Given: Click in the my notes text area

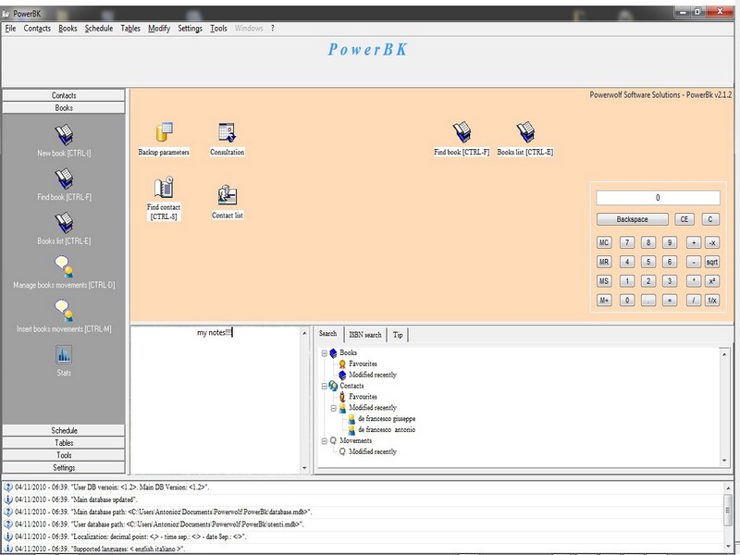Looking at the screenshot, I should pyautogui.click(x=218, y=398).
